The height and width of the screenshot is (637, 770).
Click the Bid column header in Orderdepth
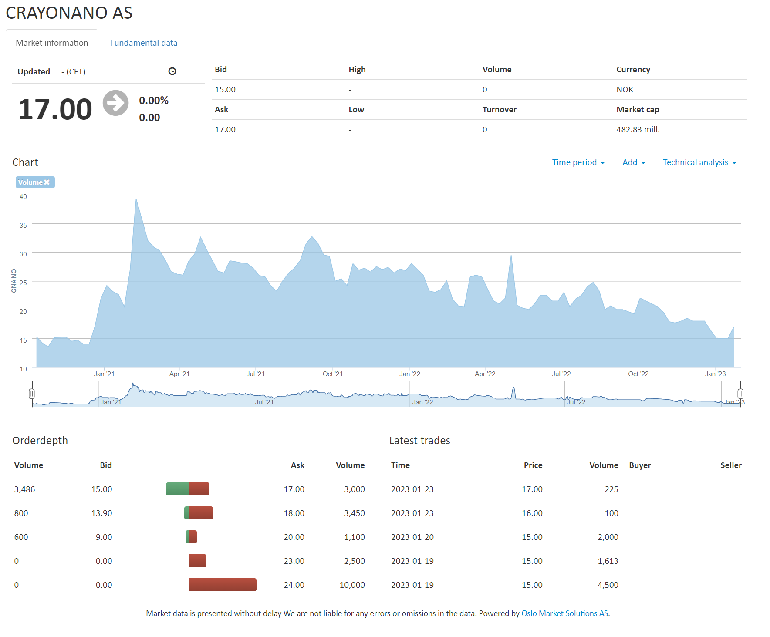tap(106, 465)
